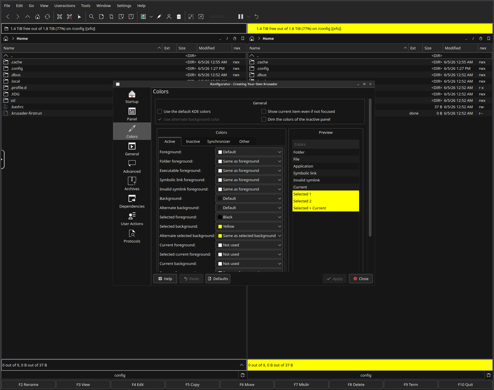Close the Konfigurator dialog with Close button
This screenshot has width=494, height=390.
point(361,279)
